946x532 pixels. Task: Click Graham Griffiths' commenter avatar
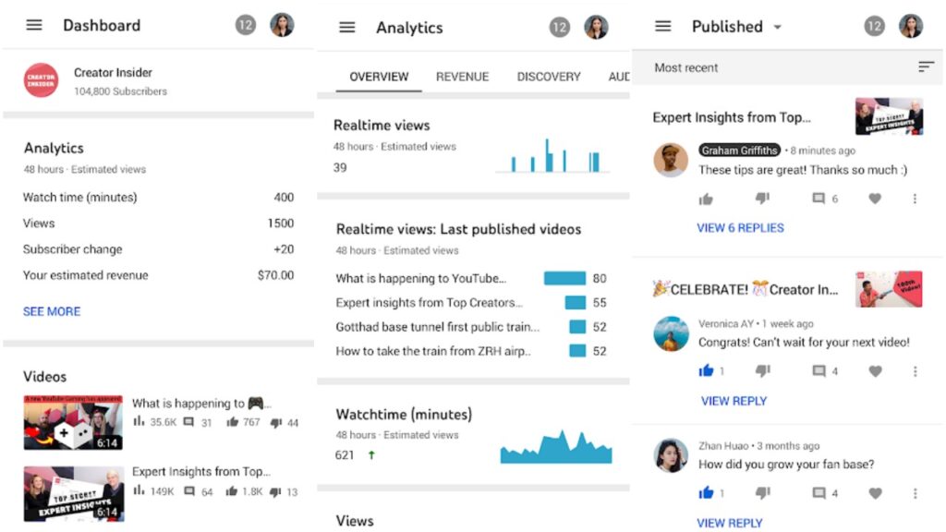click(671, 160)
